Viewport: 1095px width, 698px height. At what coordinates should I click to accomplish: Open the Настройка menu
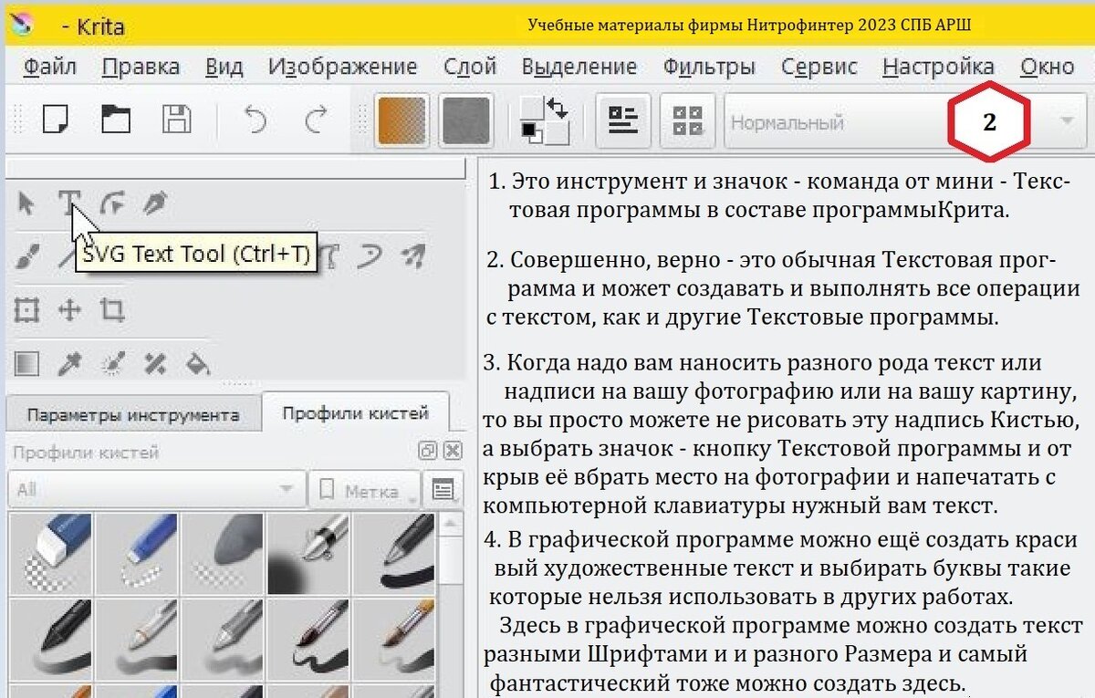coord(939,67)
